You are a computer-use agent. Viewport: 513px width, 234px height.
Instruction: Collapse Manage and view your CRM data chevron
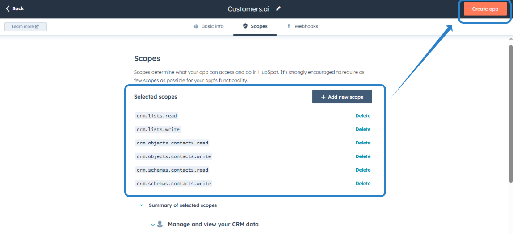point(152,225)
